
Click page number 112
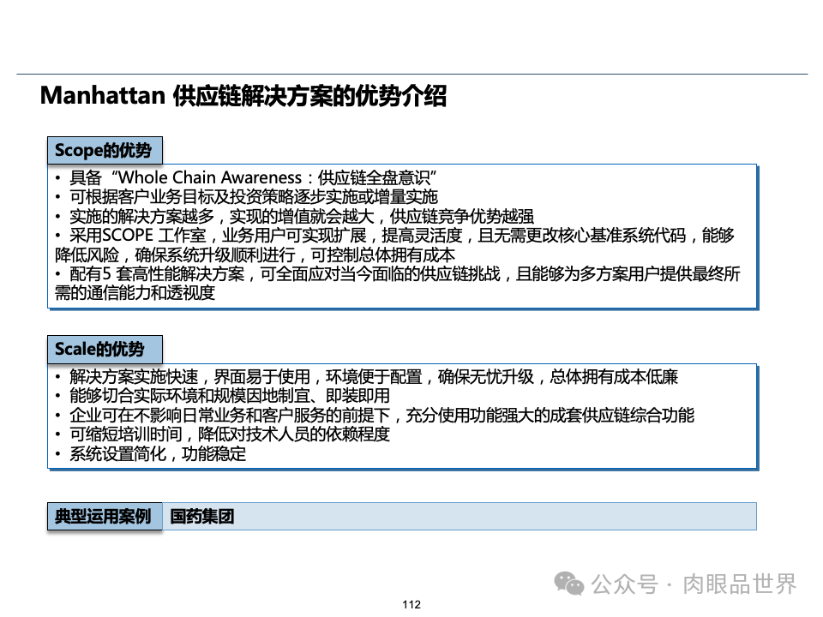[411, 604]
